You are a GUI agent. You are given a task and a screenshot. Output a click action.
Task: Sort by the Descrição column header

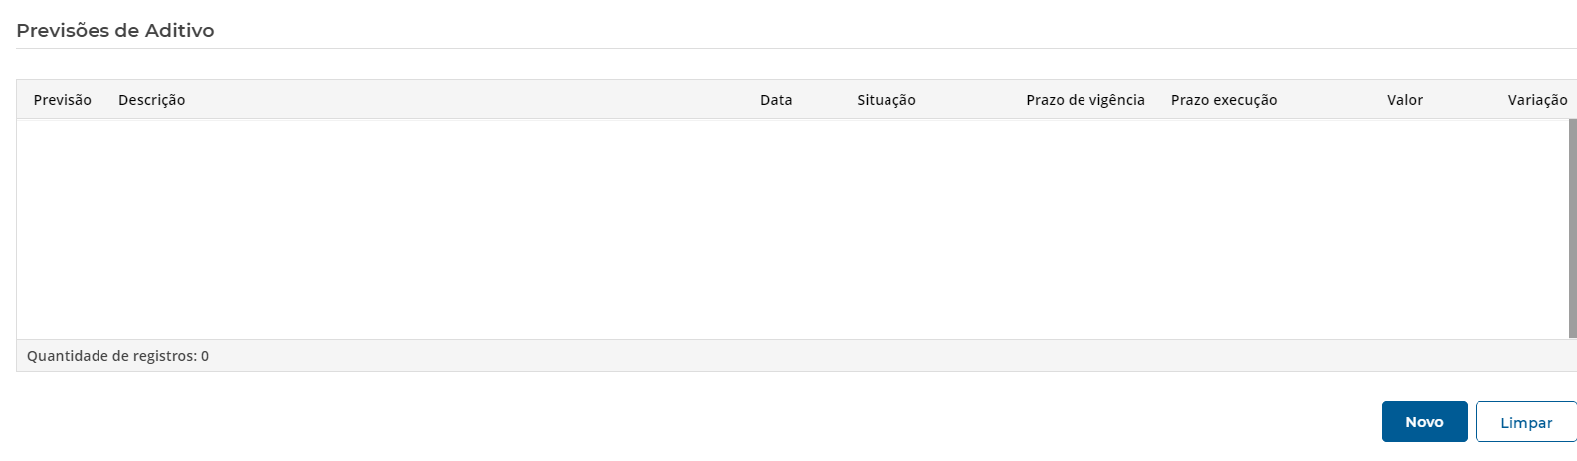(151, 100)
